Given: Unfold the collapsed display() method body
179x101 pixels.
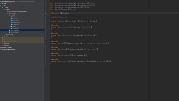Looking at the screenshot, I should click(49, 49).
